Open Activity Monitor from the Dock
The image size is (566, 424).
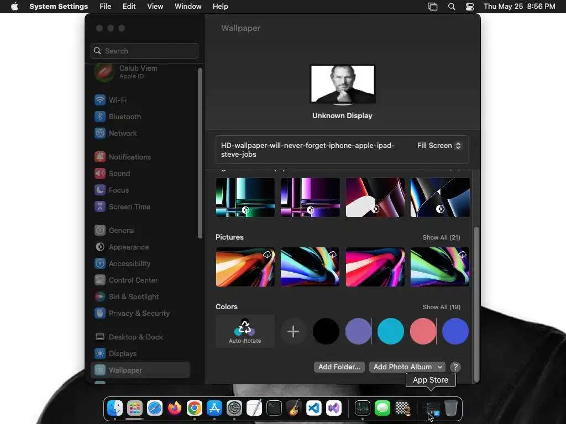click(x=363, y=408)
